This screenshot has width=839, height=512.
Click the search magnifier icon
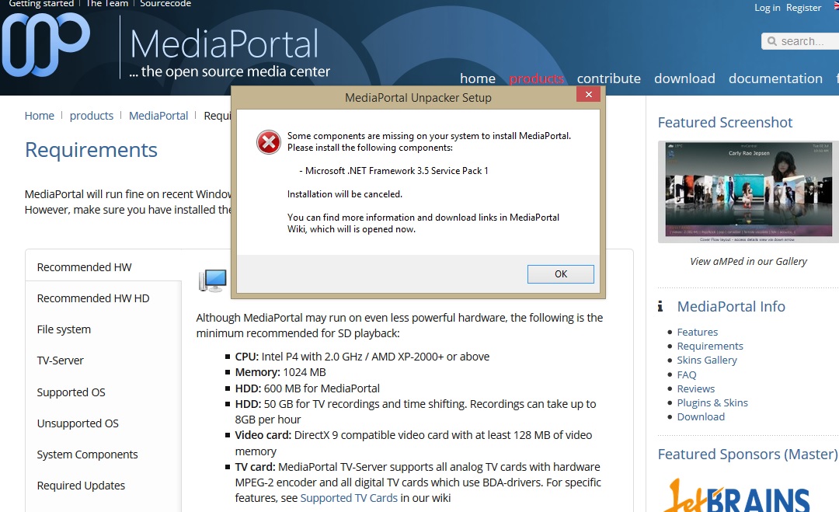[x=771, y=41]
